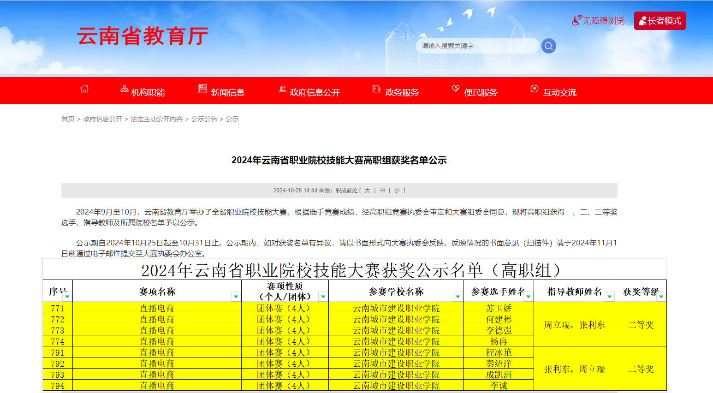
Task: Click teacher cell 张利东，周立瑞
Action: [x=574, y=369]
